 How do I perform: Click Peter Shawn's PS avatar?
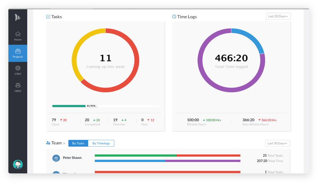tap(56, 158)
